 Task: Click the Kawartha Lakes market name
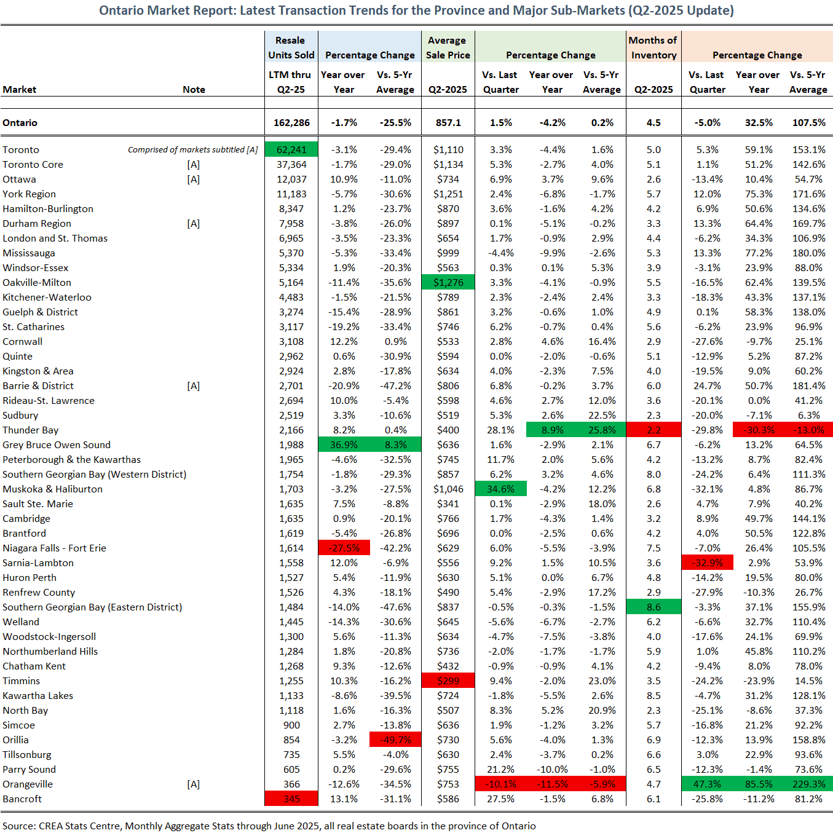[38, 696]
